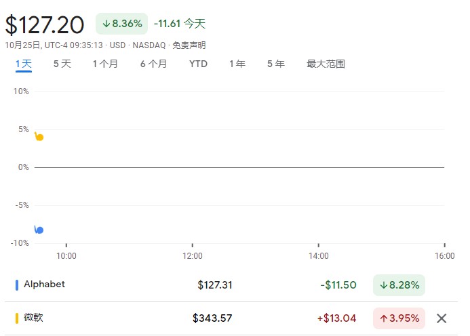The width and height of the screenshot is (470, 336).
Task: Click the blue Alphabet color marker
Action: point(17,285)
